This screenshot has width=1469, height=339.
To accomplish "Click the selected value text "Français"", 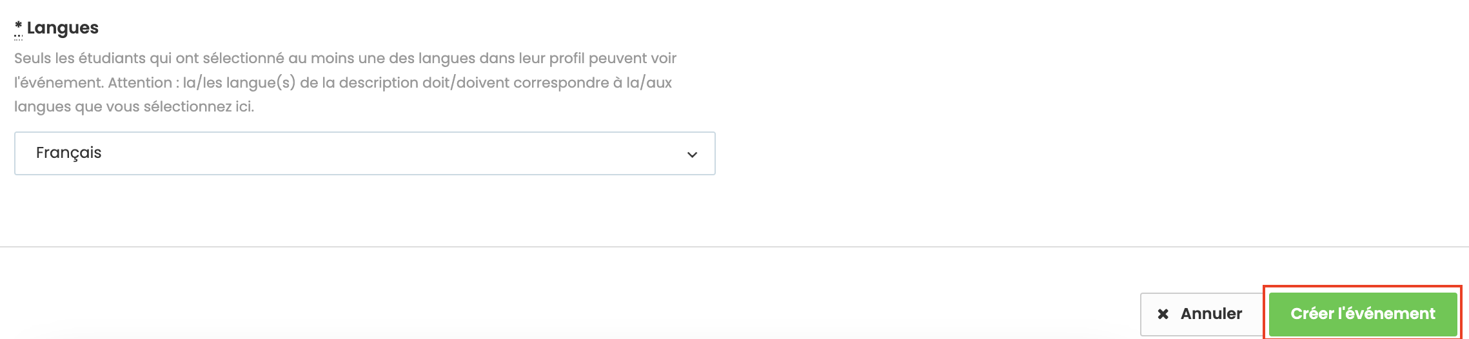I will click(69, 153).
